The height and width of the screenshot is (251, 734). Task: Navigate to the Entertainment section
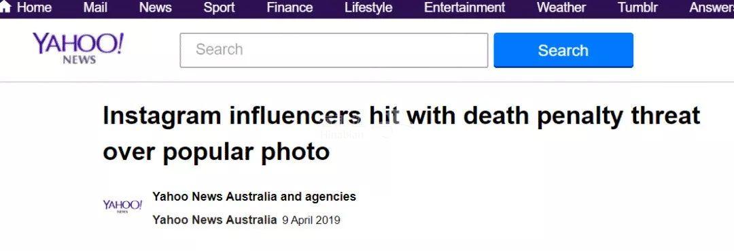[464, 7]
